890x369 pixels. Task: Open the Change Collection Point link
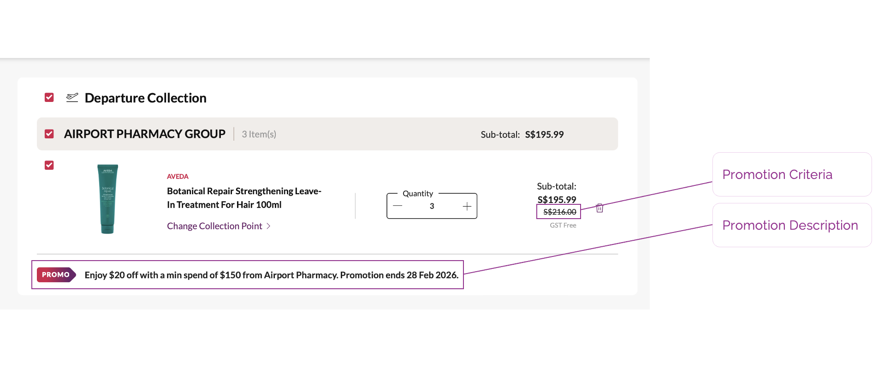[214, 226]
